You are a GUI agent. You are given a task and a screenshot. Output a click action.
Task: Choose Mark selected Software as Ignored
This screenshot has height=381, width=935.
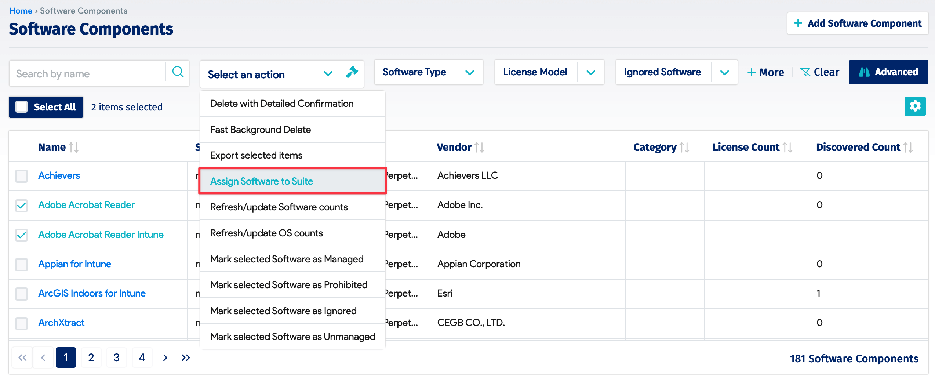tap(292, 311)
